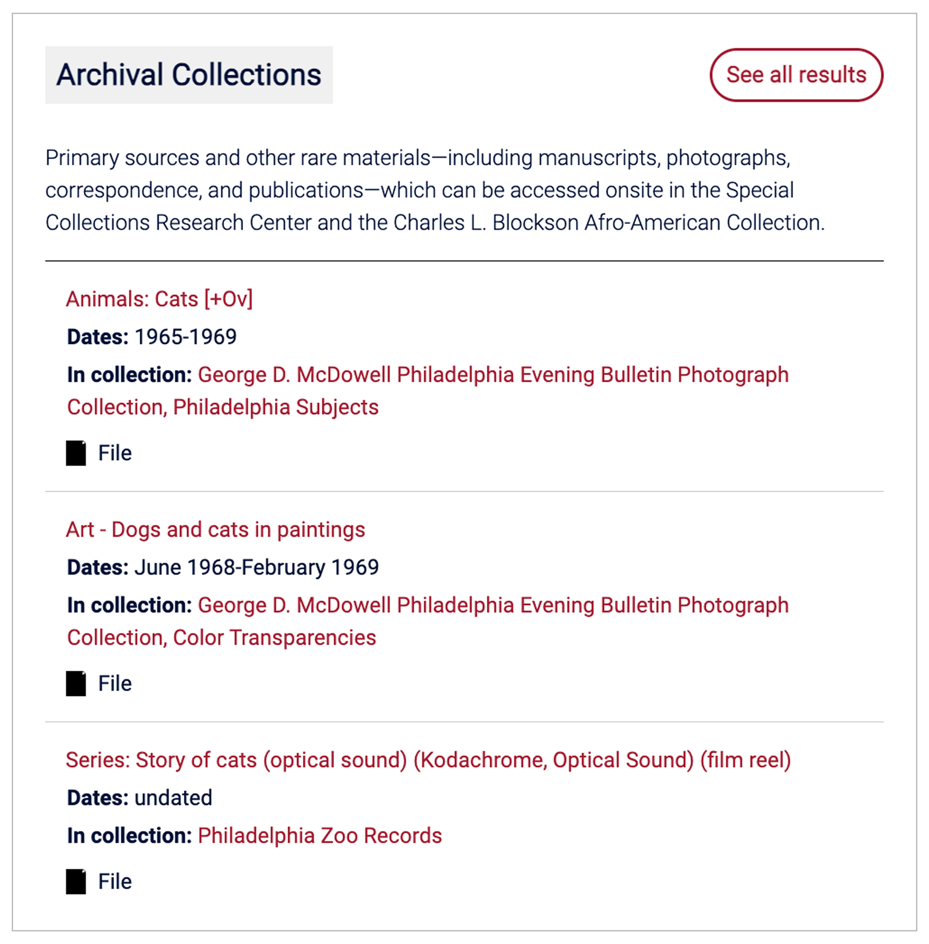Open the Series: Story of cats film reel link
The width and height of the screenshot is (929, 944).
(x=428, y=760)
